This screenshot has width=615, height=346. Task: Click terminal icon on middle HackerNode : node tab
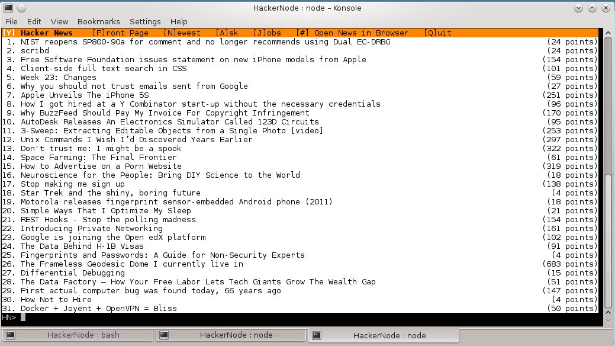[x=164, y=335]
